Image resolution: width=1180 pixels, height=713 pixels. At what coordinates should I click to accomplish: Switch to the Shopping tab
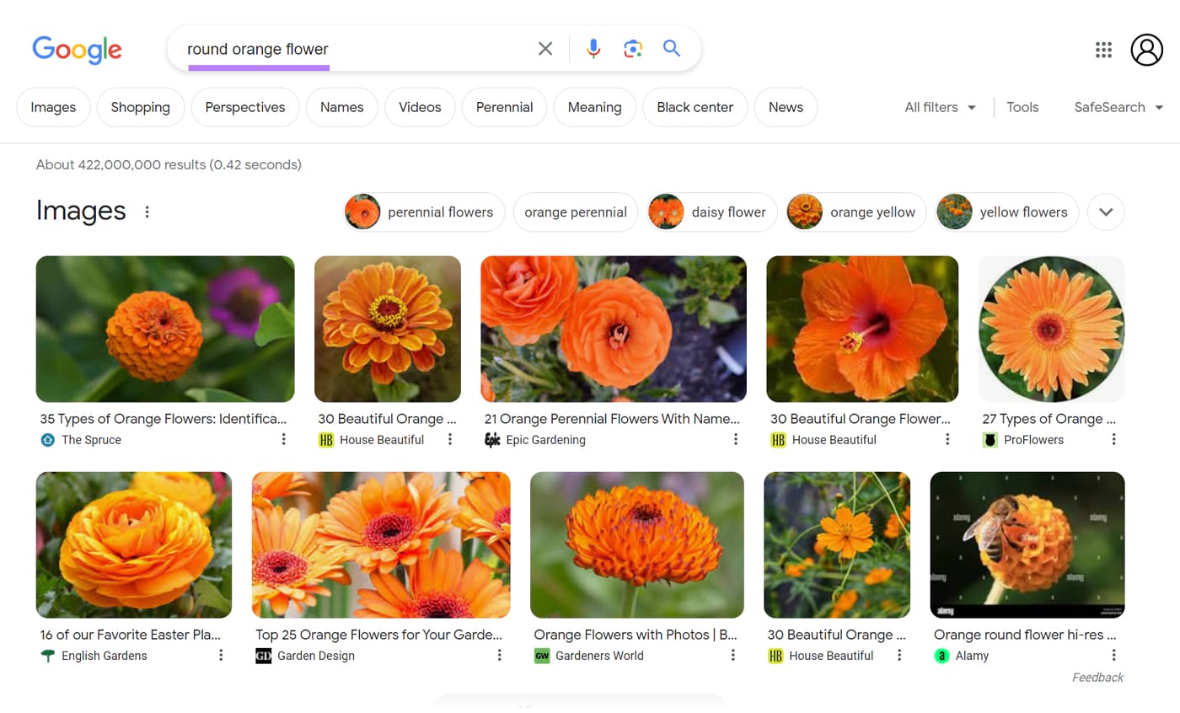[140, 107]
